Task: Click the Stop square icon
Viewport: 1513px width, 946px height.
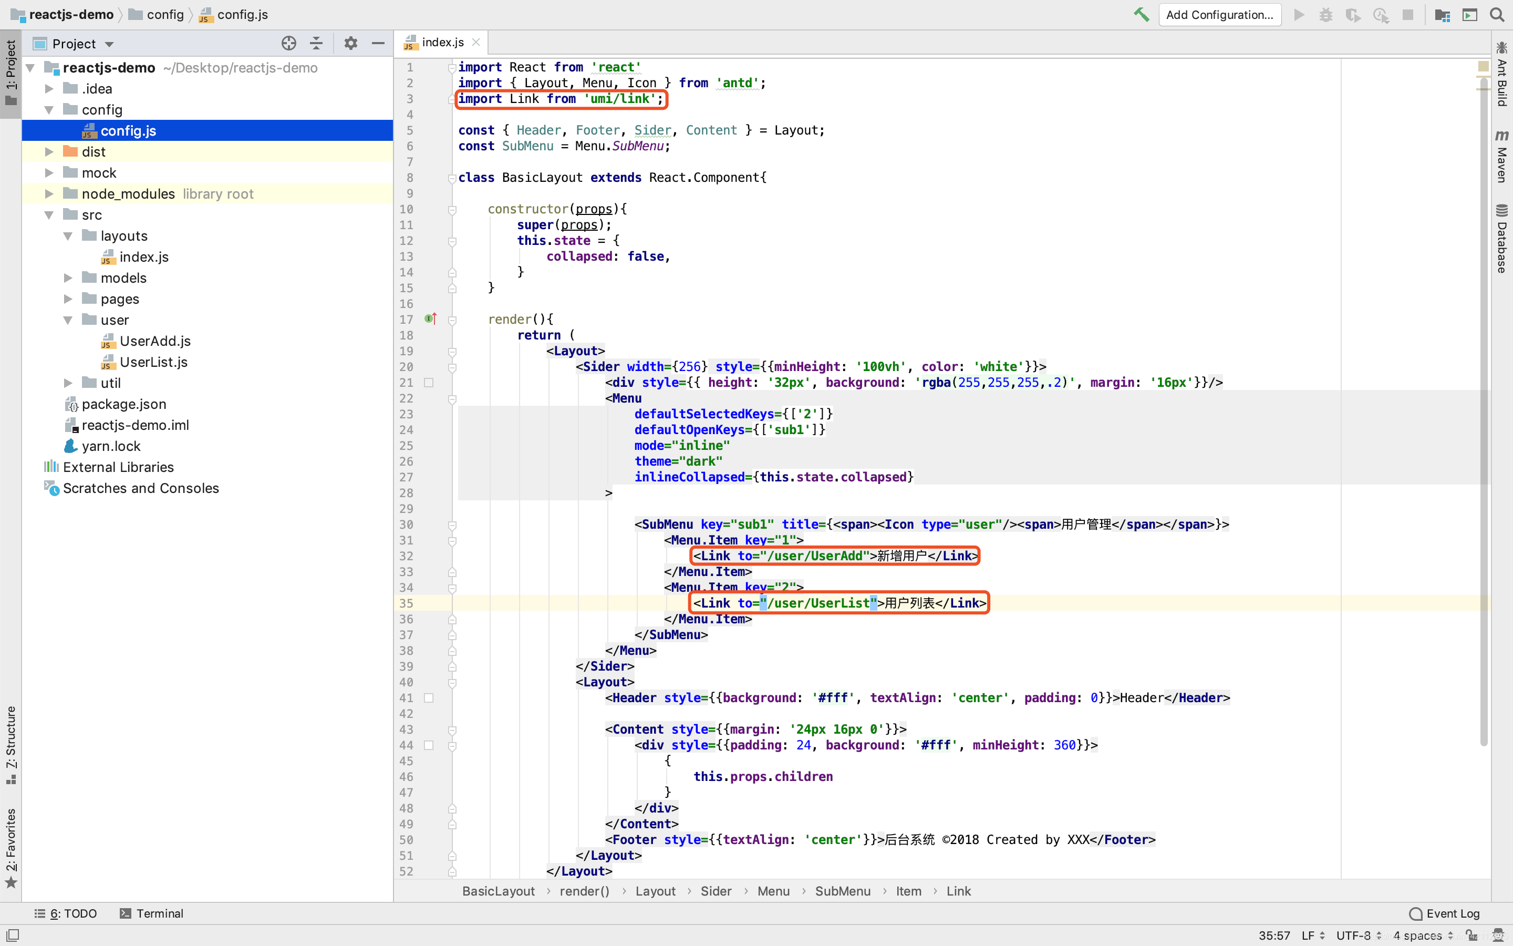Action: pos(1408,14)
